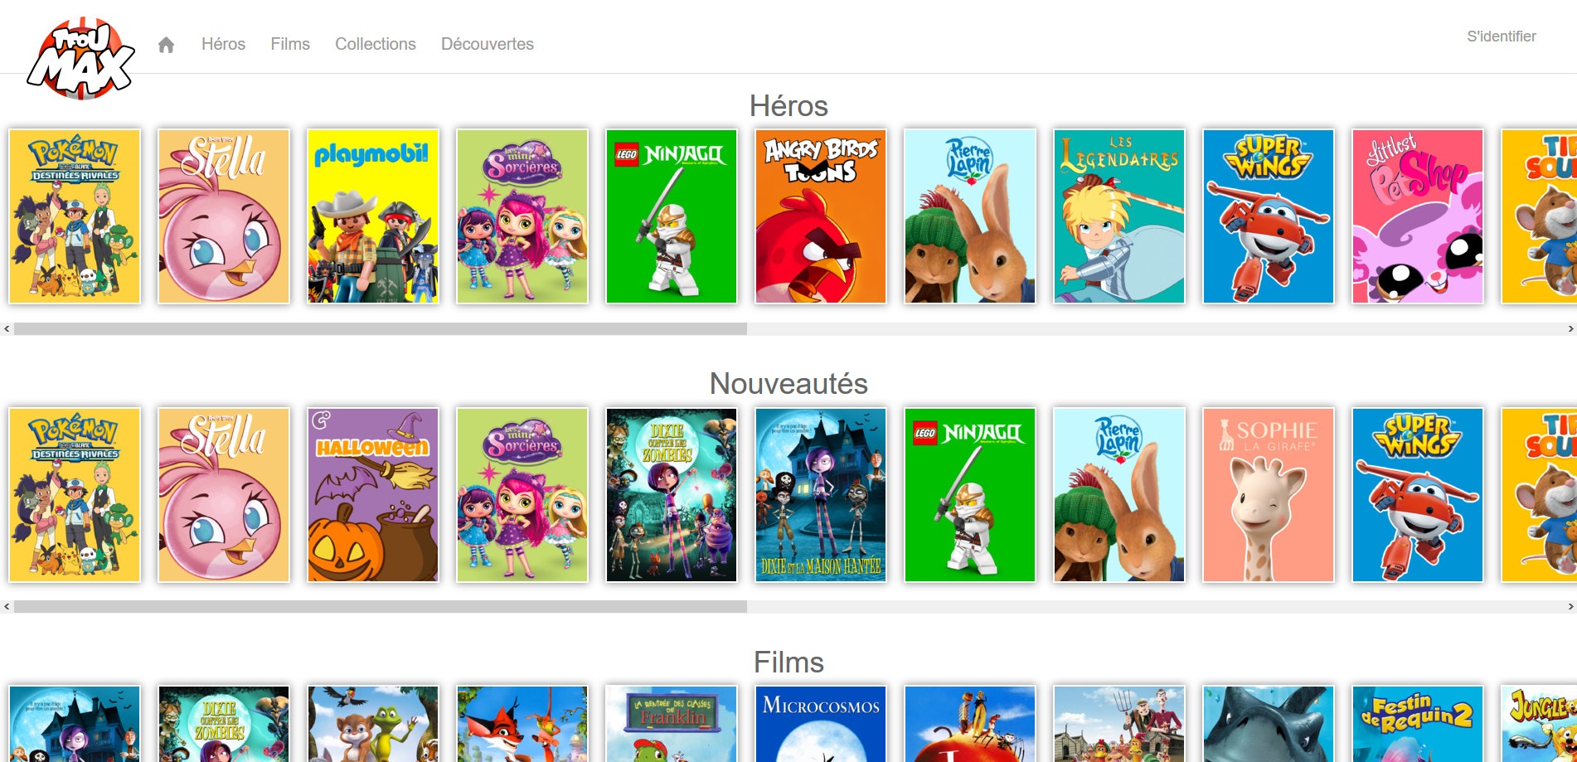The width and height of the screenshot is (1577, 762).
Task: Open the Collections menu item
Action: (376, 44)
